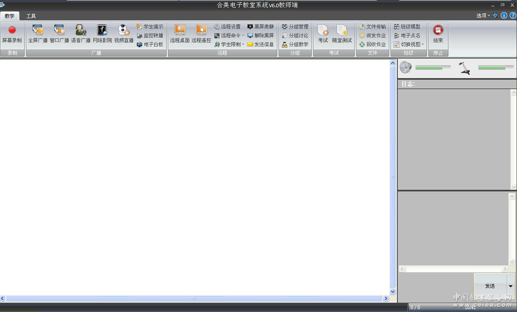
Task: Click the 结束 stop icon
Action: point(438,31)
